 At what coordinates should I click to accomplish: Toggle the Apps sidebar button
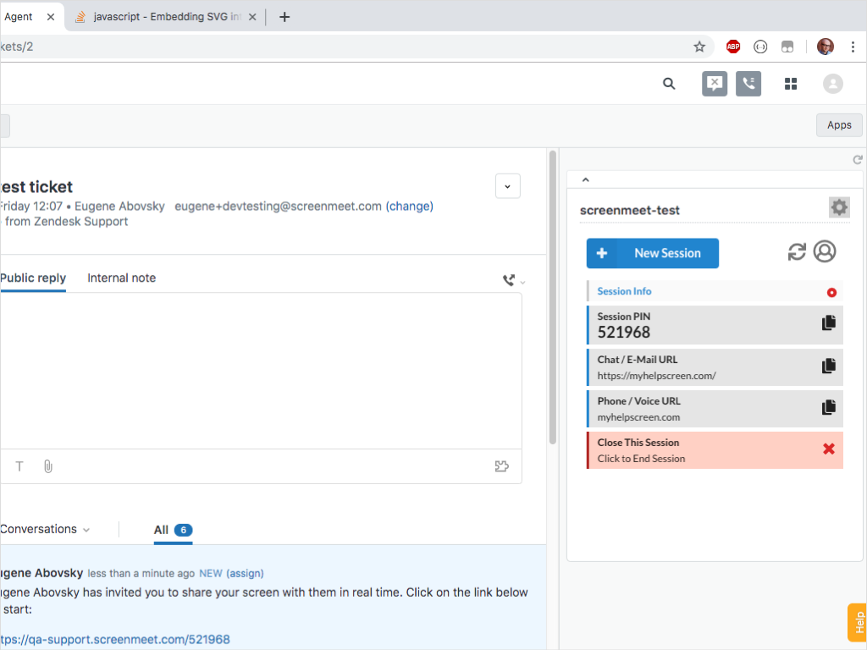click(838, 125)
